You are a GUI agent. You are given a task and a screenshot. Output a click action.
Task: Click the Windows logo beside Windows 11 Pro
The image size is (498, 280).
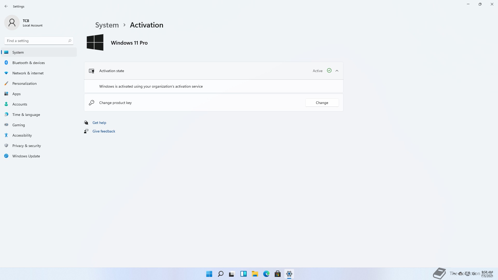point(95,43)
